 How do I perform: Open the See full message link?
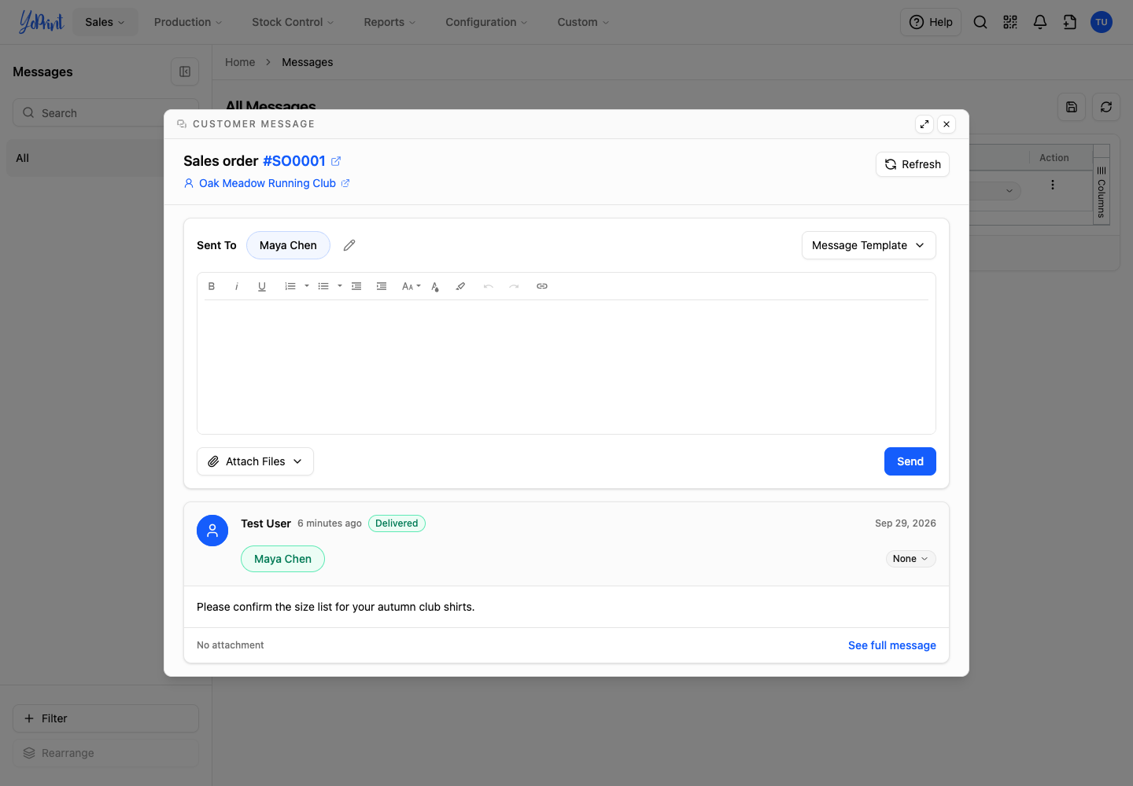point(892,645)
